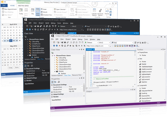Click Schedule View in Calendar ribbon
The image size is (167, 117).
(x=46, y=15)
